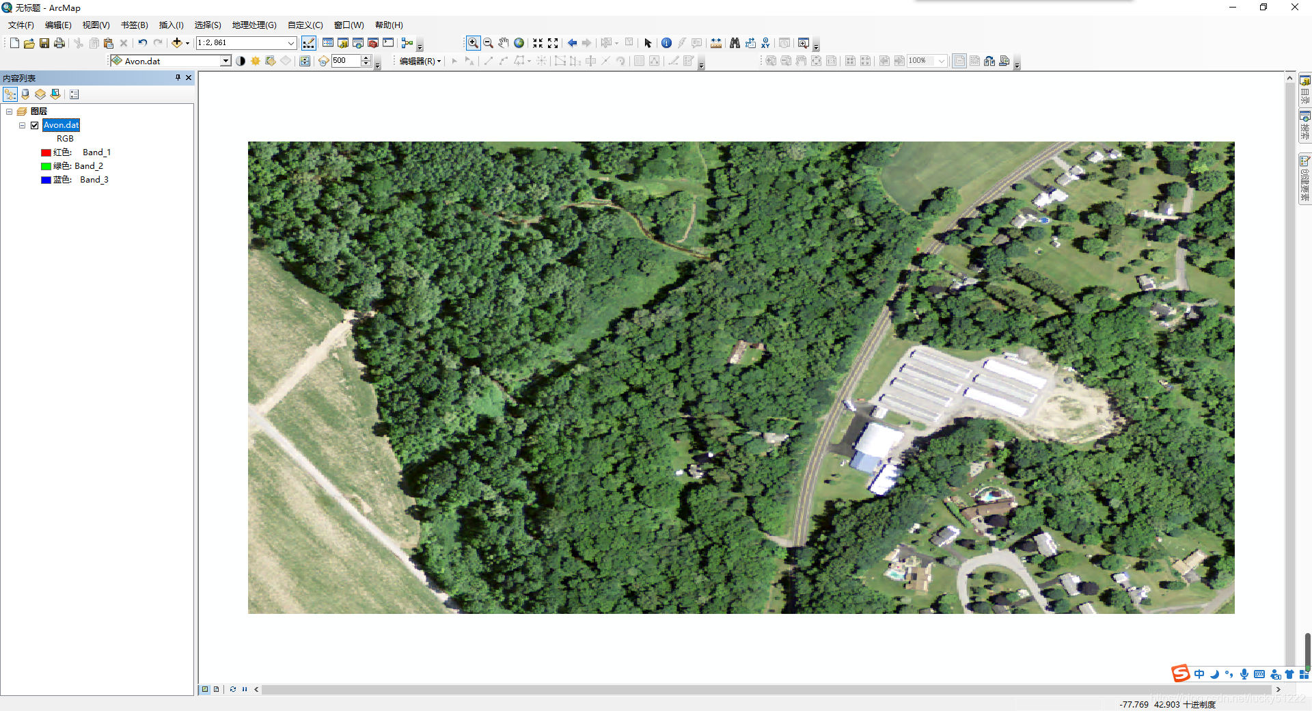The width and height of the screenshot is (1312, 711).
Task: Open the 书签(B) menu
Action: [x=135, y=25]
